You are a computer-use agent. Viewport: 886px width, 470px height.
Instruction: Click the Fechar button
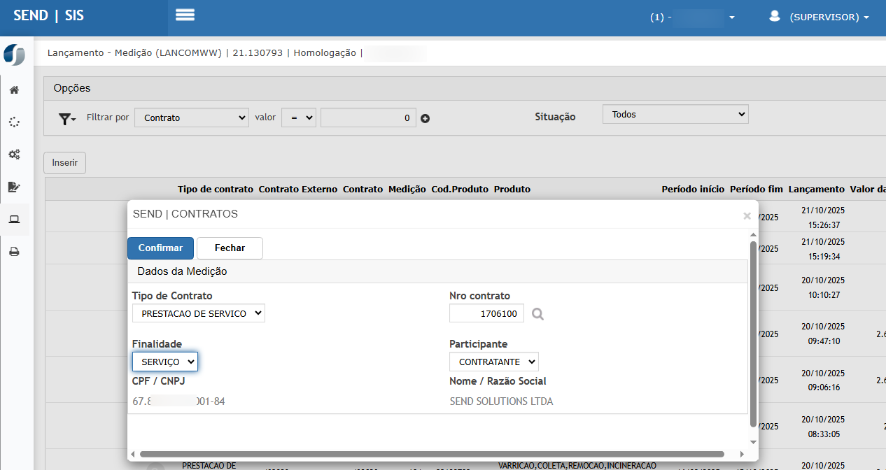coord(230,248)
